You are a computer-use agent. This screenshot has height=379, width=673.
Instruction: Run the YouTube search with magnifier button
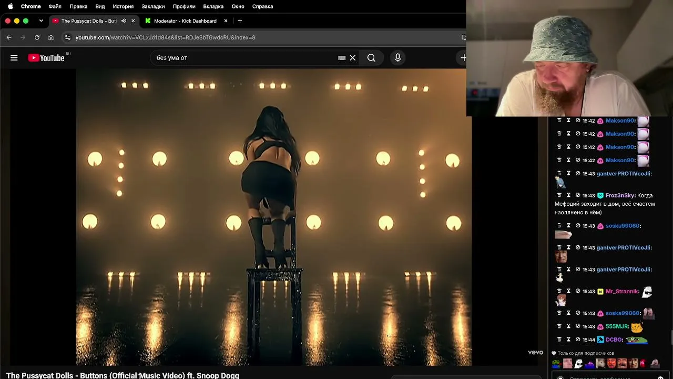tap(371, 58)
